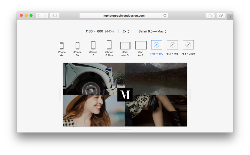This screenshot has height=155, width=250.
Task: Click the mphotographyanddesign.com address field
Action: (124, 15)
